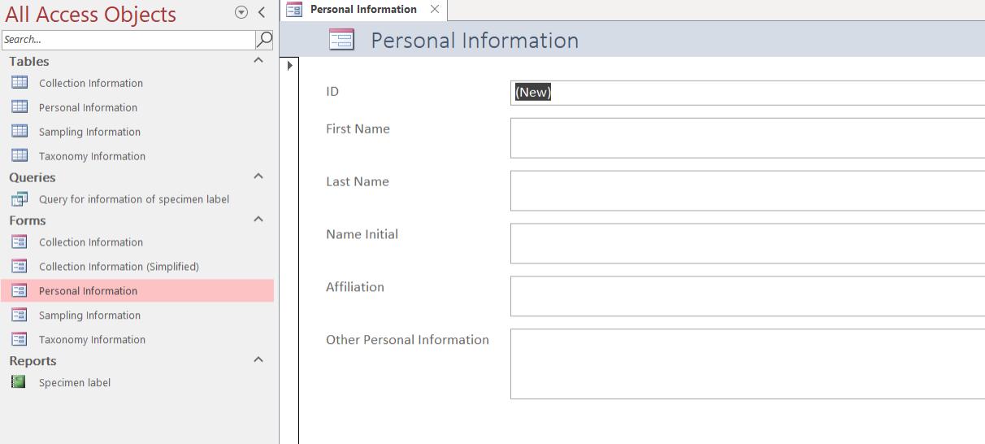This screenshot has width=985, height=444.
Task: Click the Taxonomy Information table icon
Action: [20, 156]
